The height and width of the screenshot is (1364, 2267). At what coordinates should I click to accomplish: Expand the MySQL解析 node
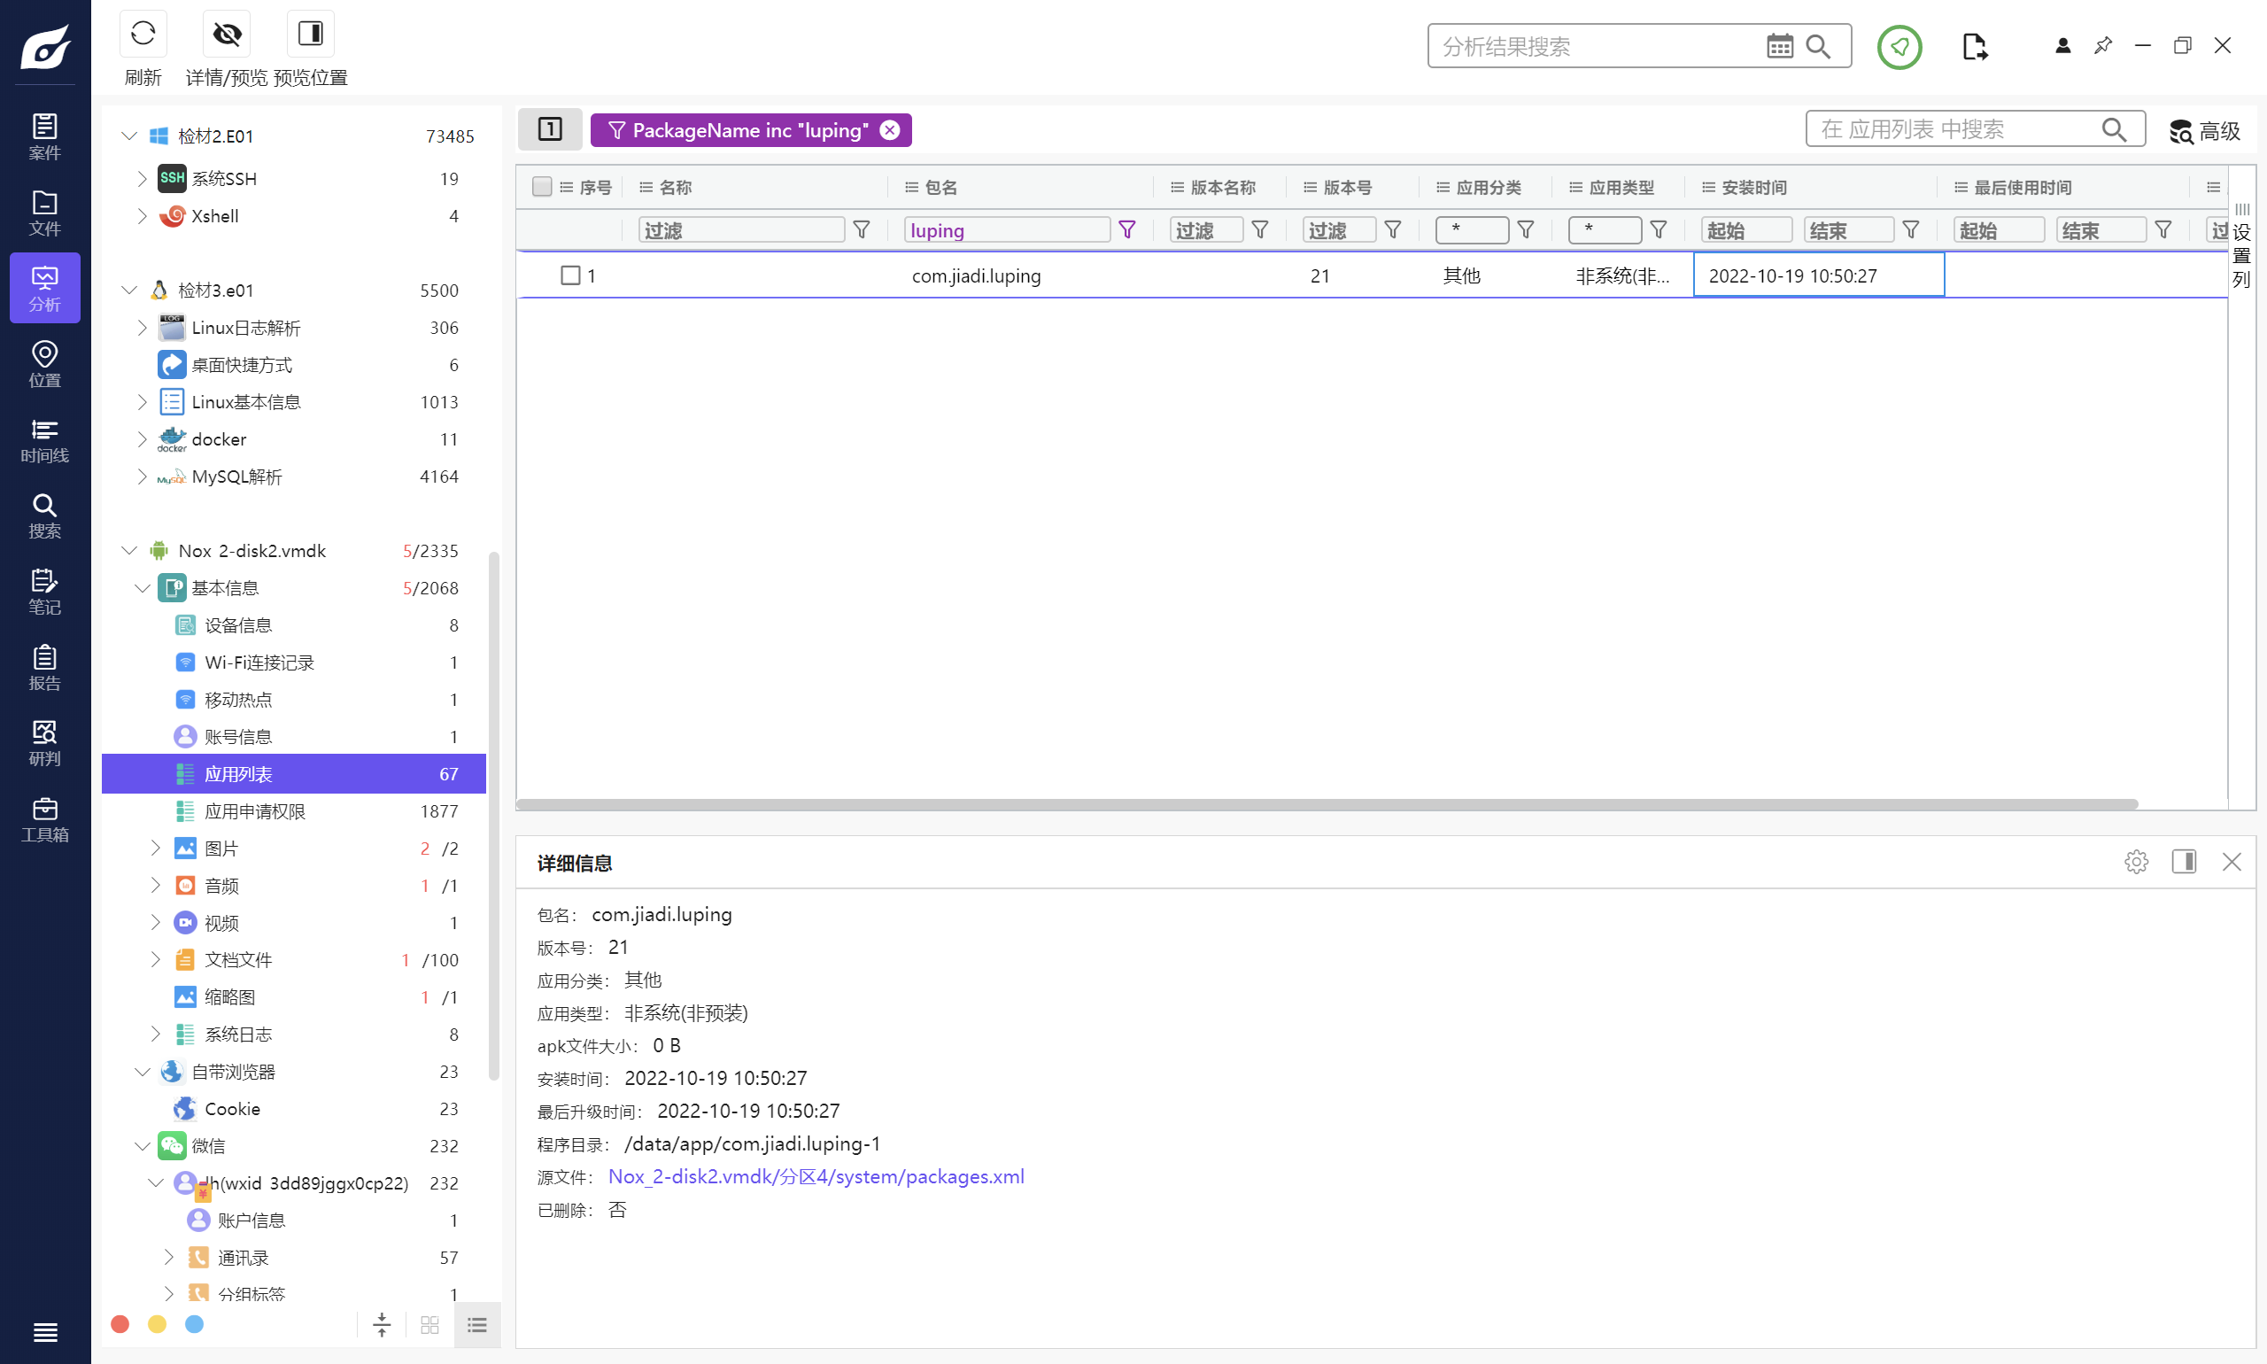(143, 477)
